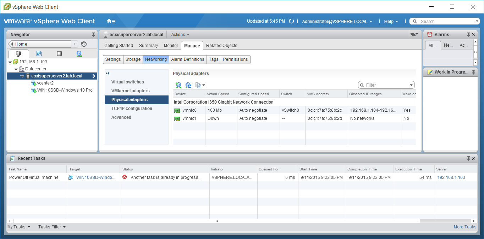Click the white chevron on the selected host row
This screenshot has width=484, height=239.
(x=94, y=76)
